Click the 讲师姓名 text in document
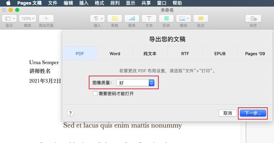This screenshot has height=143, width=274. [x=40, y=71]
